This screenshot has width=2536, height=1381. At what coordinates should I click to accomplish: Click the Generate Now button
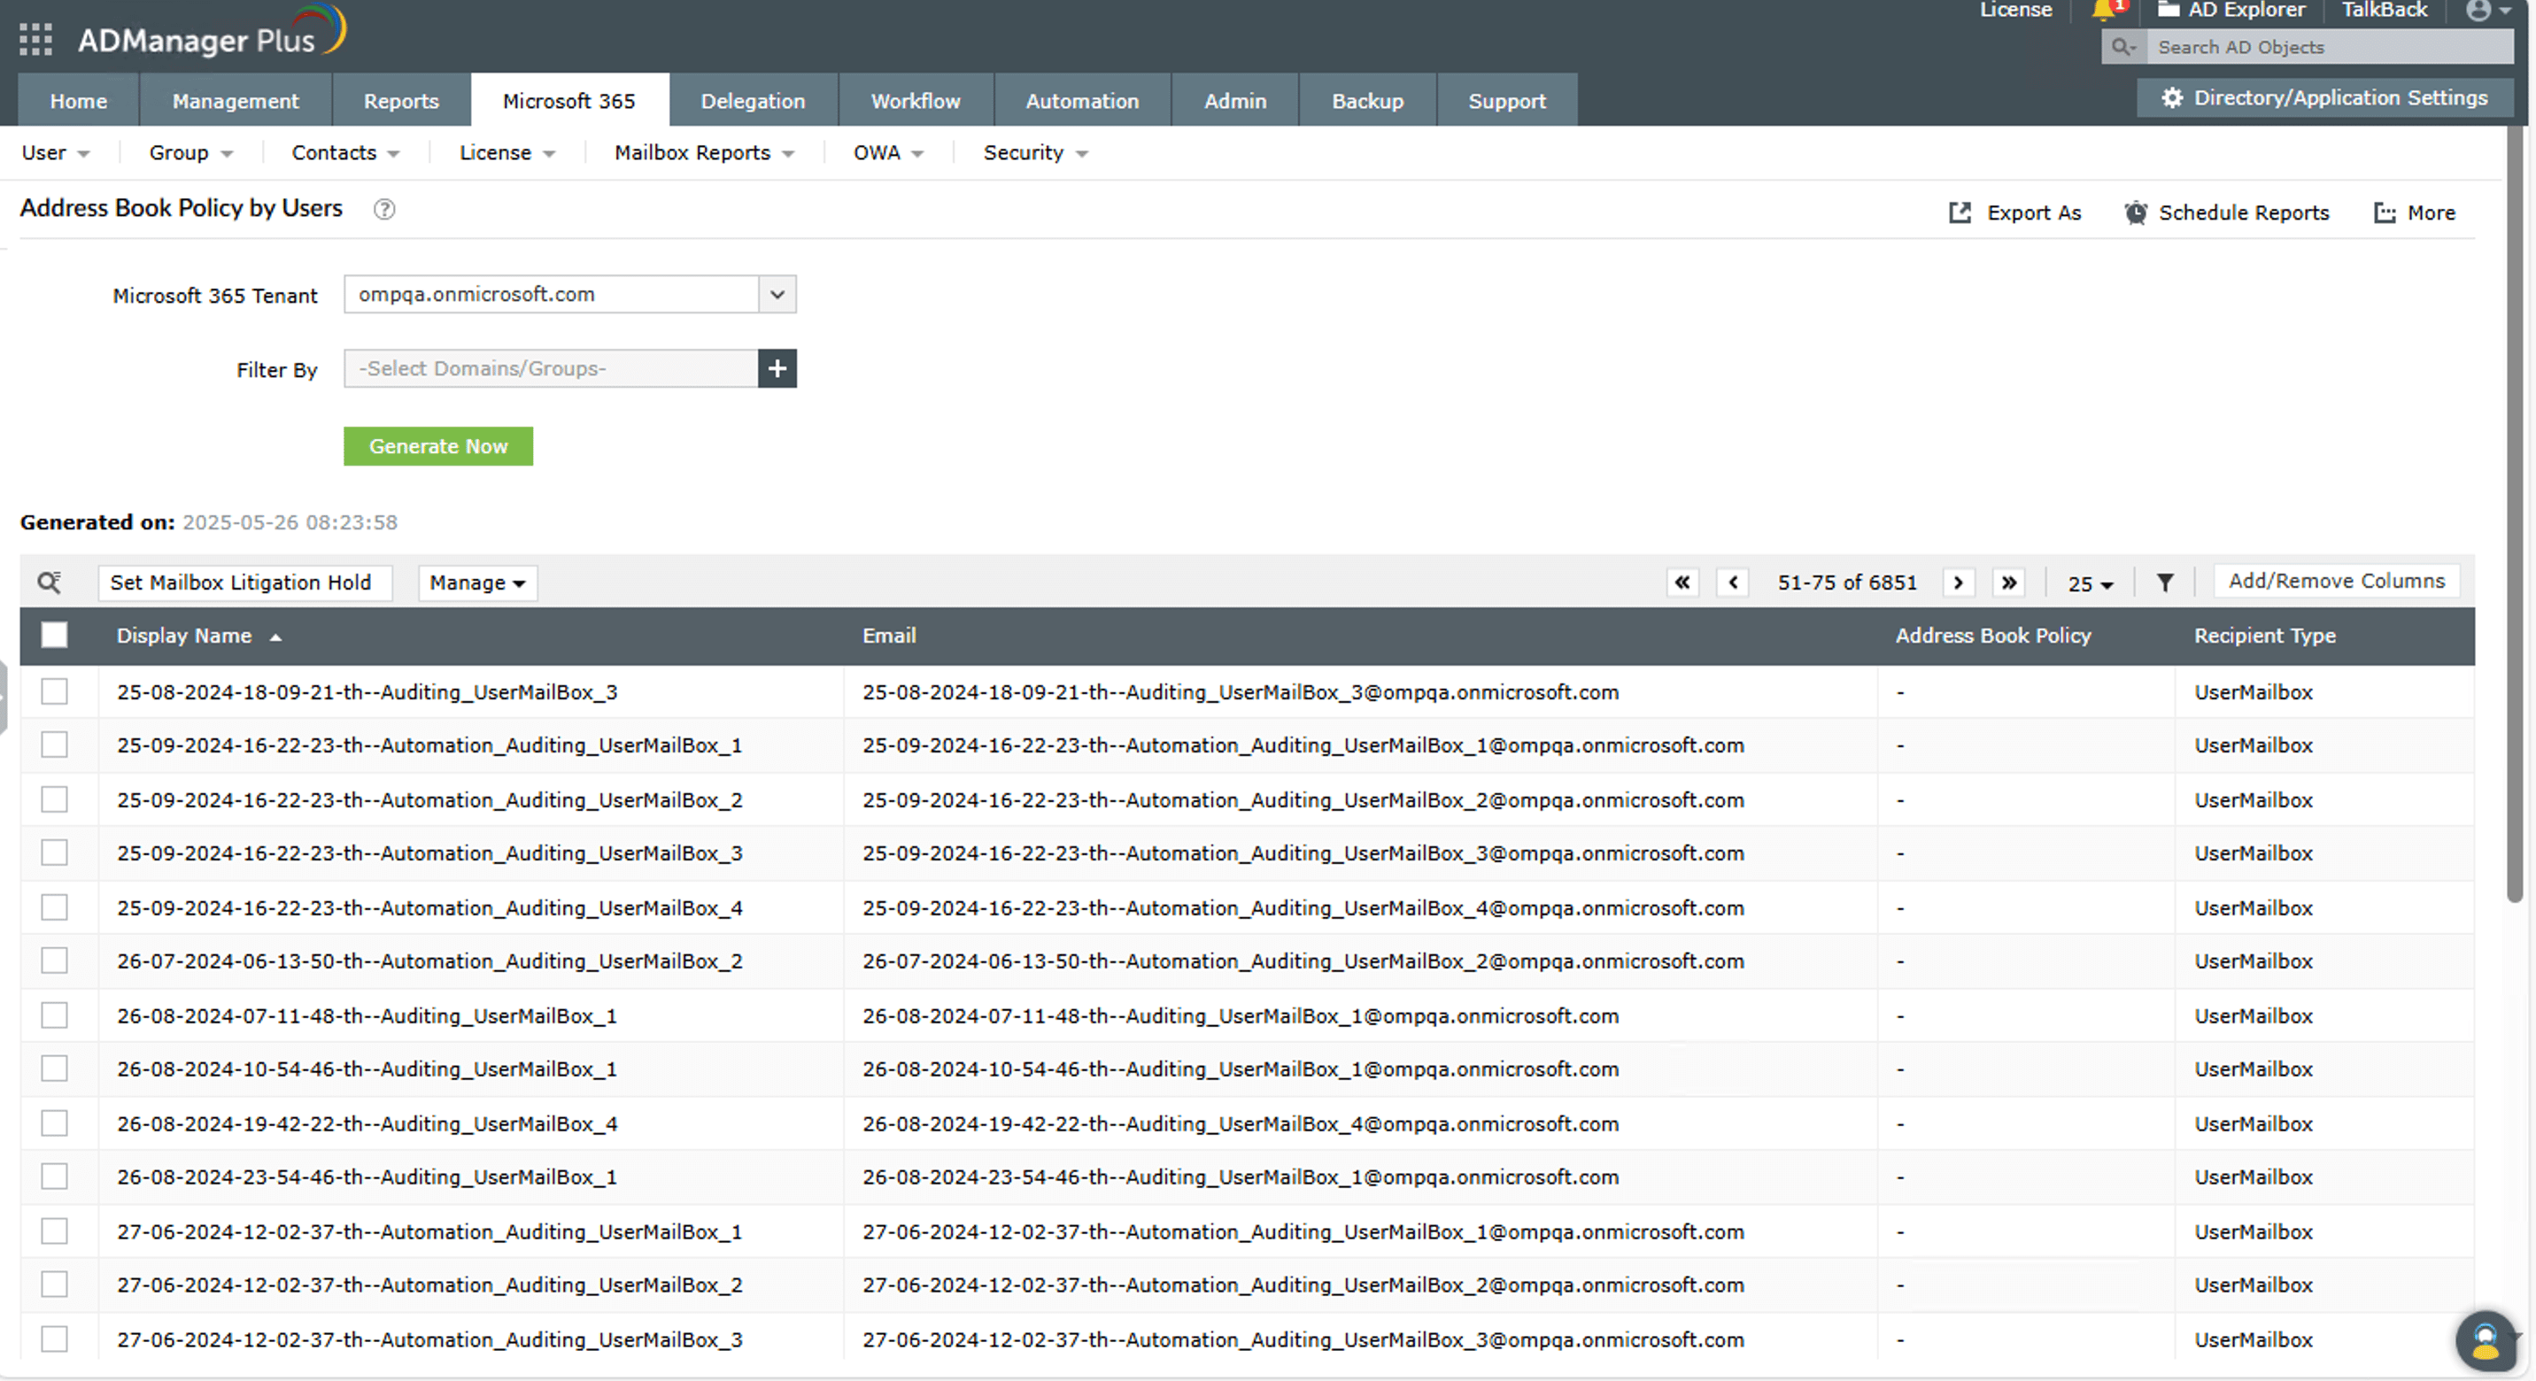point(438,446)
